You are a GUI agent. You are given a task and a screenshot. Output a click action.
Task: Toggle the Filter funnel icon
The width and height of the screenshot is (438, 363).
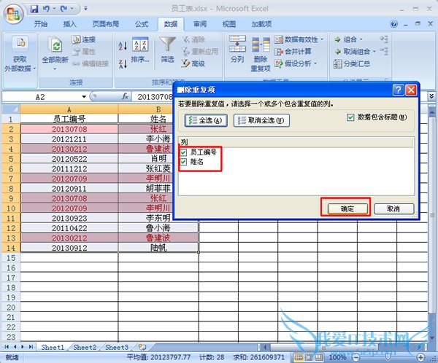click(168, 44)
